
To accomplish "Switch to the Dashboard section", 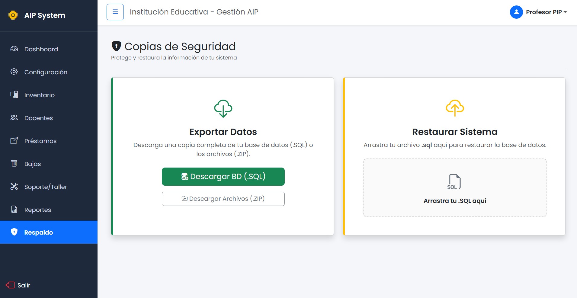I will [41, 49].
